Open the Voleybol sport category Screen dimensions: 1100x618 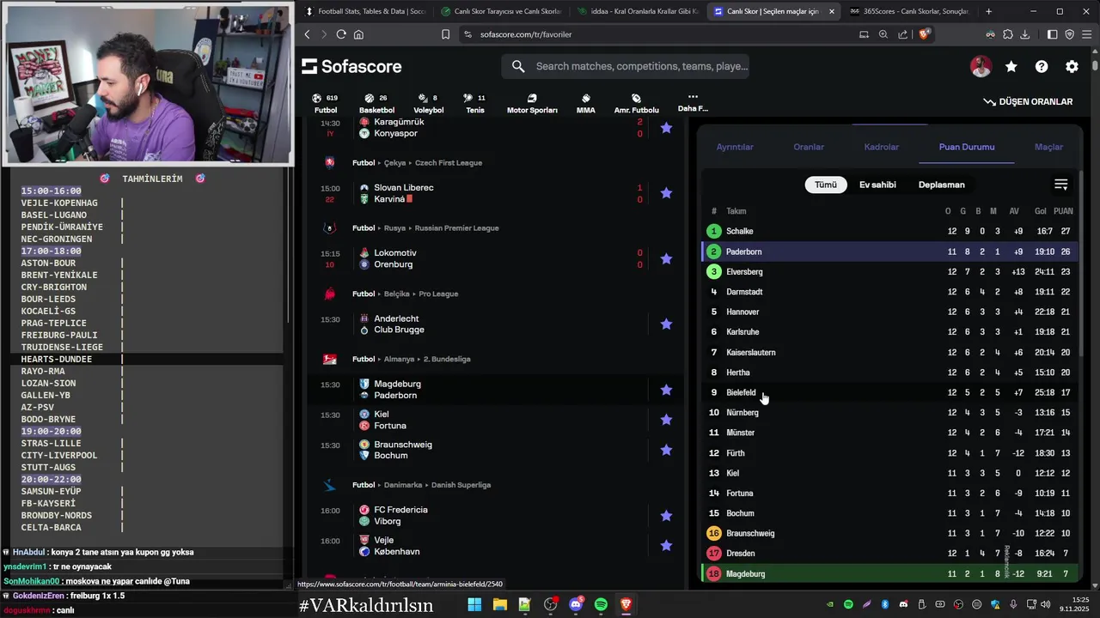click(429, 103)
